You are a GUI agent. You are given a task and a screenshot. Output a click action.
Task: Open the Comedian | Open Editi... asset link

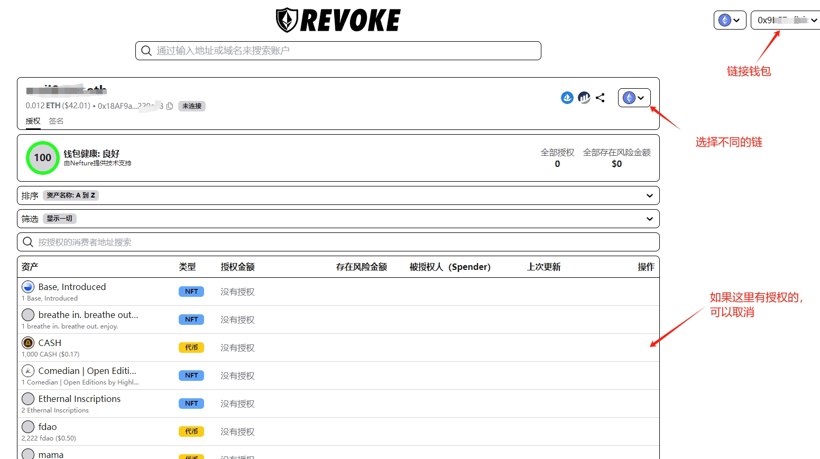click(87, 371)
